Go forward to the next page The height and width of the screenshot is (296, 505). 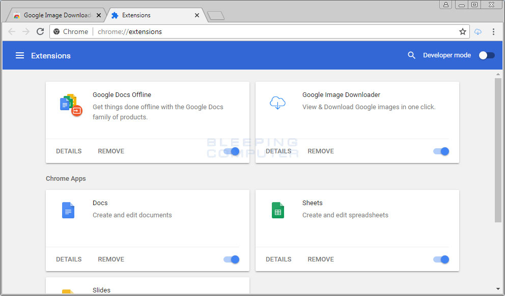click(26, 31)
